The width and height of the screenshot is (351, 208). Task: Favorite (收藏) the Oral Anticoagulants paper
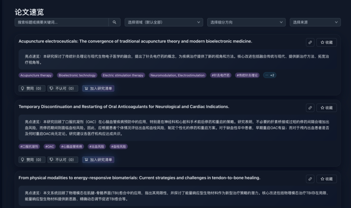point(327,108)
